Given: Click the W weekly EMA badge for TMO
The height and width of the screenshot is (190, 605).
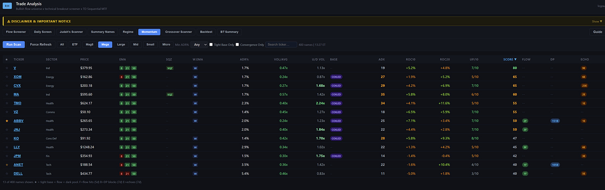Looking at the screenshot, I should click(195, 103).
